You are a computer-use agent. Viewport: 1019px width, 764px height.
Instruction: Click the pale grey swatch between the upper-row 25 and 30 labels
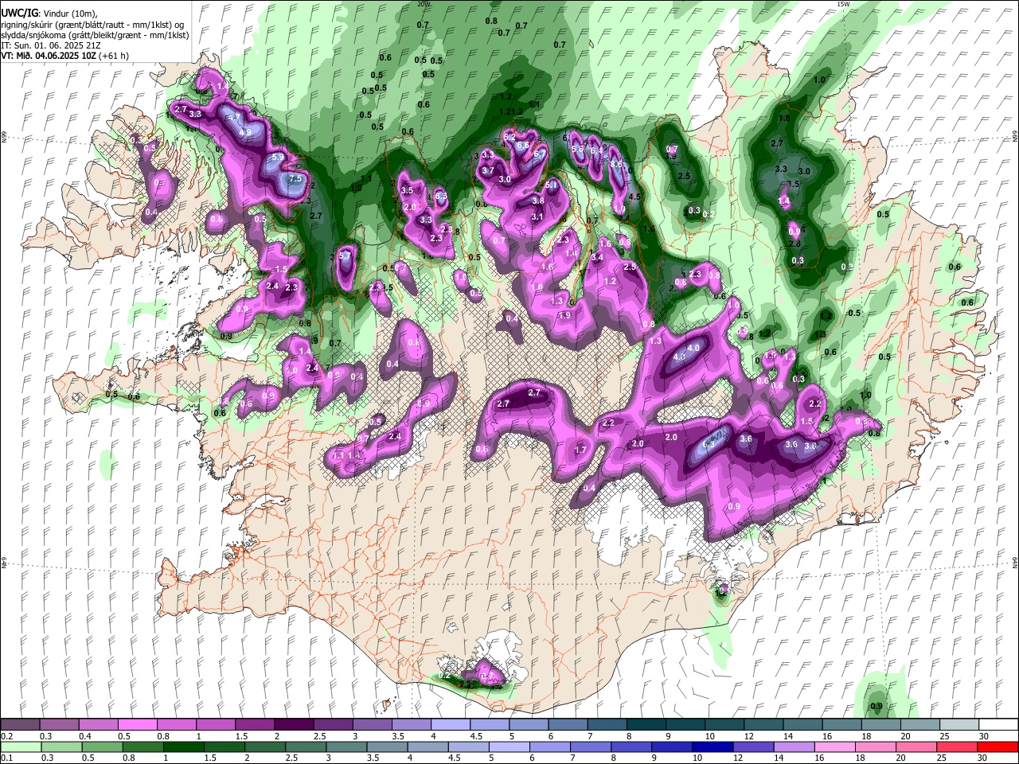(958, 725)
